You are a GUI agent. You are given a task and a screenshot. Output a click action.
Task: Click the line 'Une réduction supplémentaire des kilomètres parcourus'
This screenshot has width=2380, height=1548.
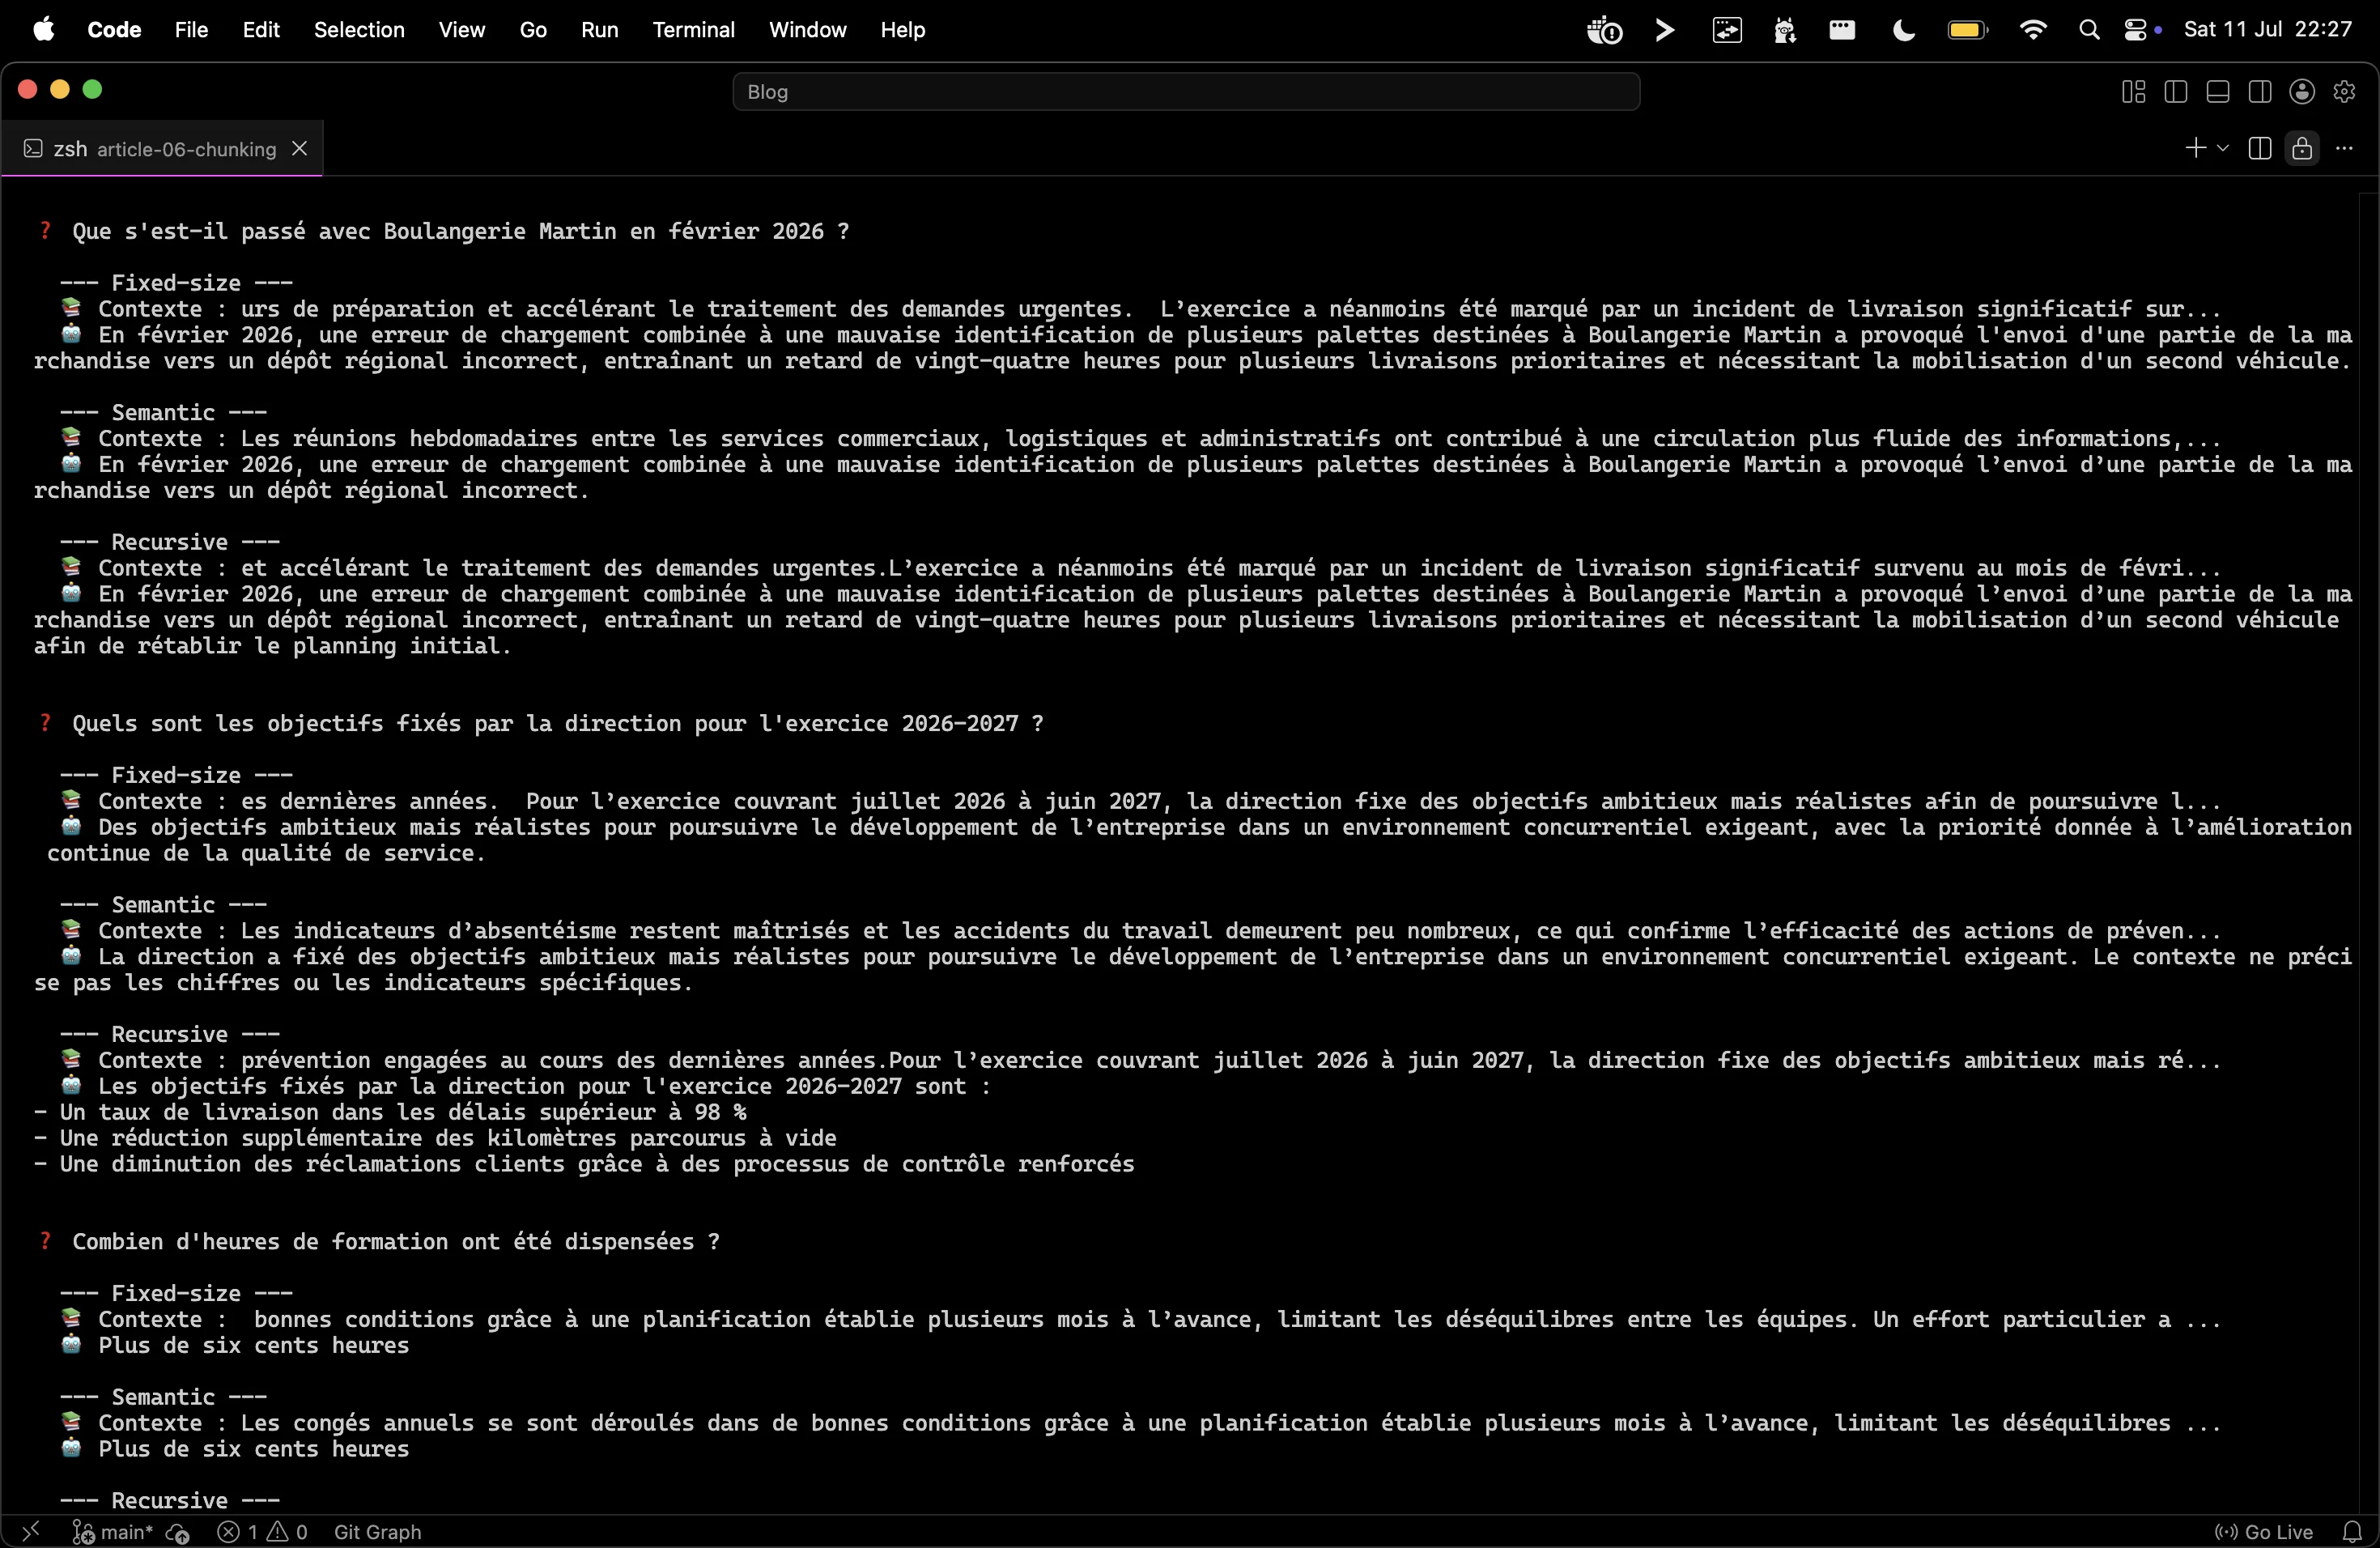435,1138
